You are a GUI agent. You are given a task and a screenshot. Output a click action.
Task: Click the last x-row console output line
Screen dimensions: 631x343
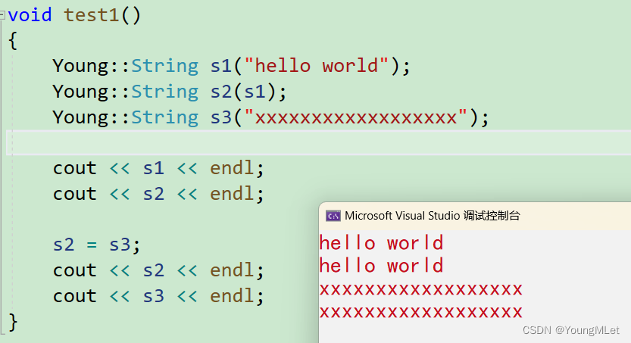421,312
